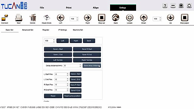The width and height of the screenshot is (194, 109).
Task: Click the TUCAN logo
Action: (x=14, y=5)
